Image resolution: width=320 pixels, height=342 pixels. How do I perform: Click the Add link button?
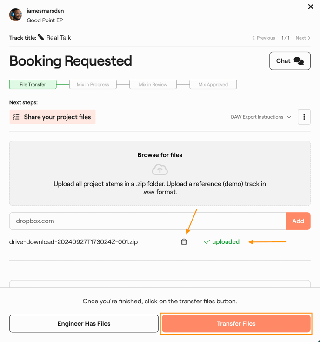(298, 221)
